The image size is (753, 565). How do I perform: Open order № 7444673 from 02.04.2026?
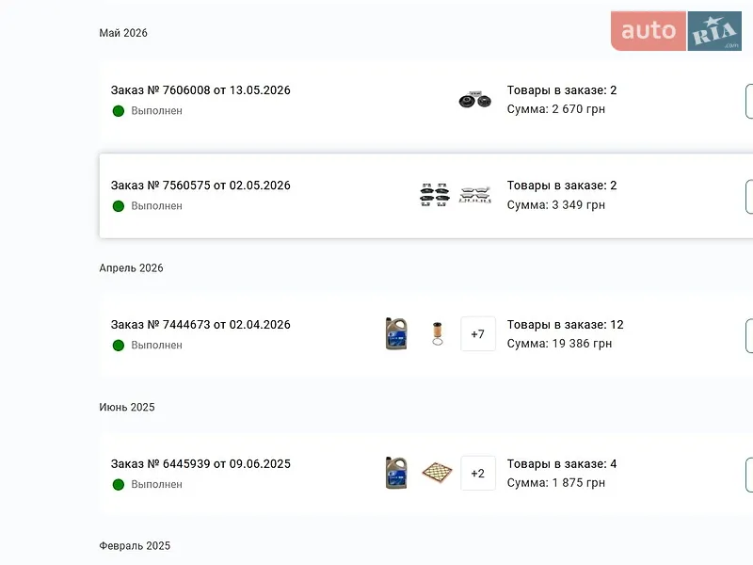click(x=200, y=325)
